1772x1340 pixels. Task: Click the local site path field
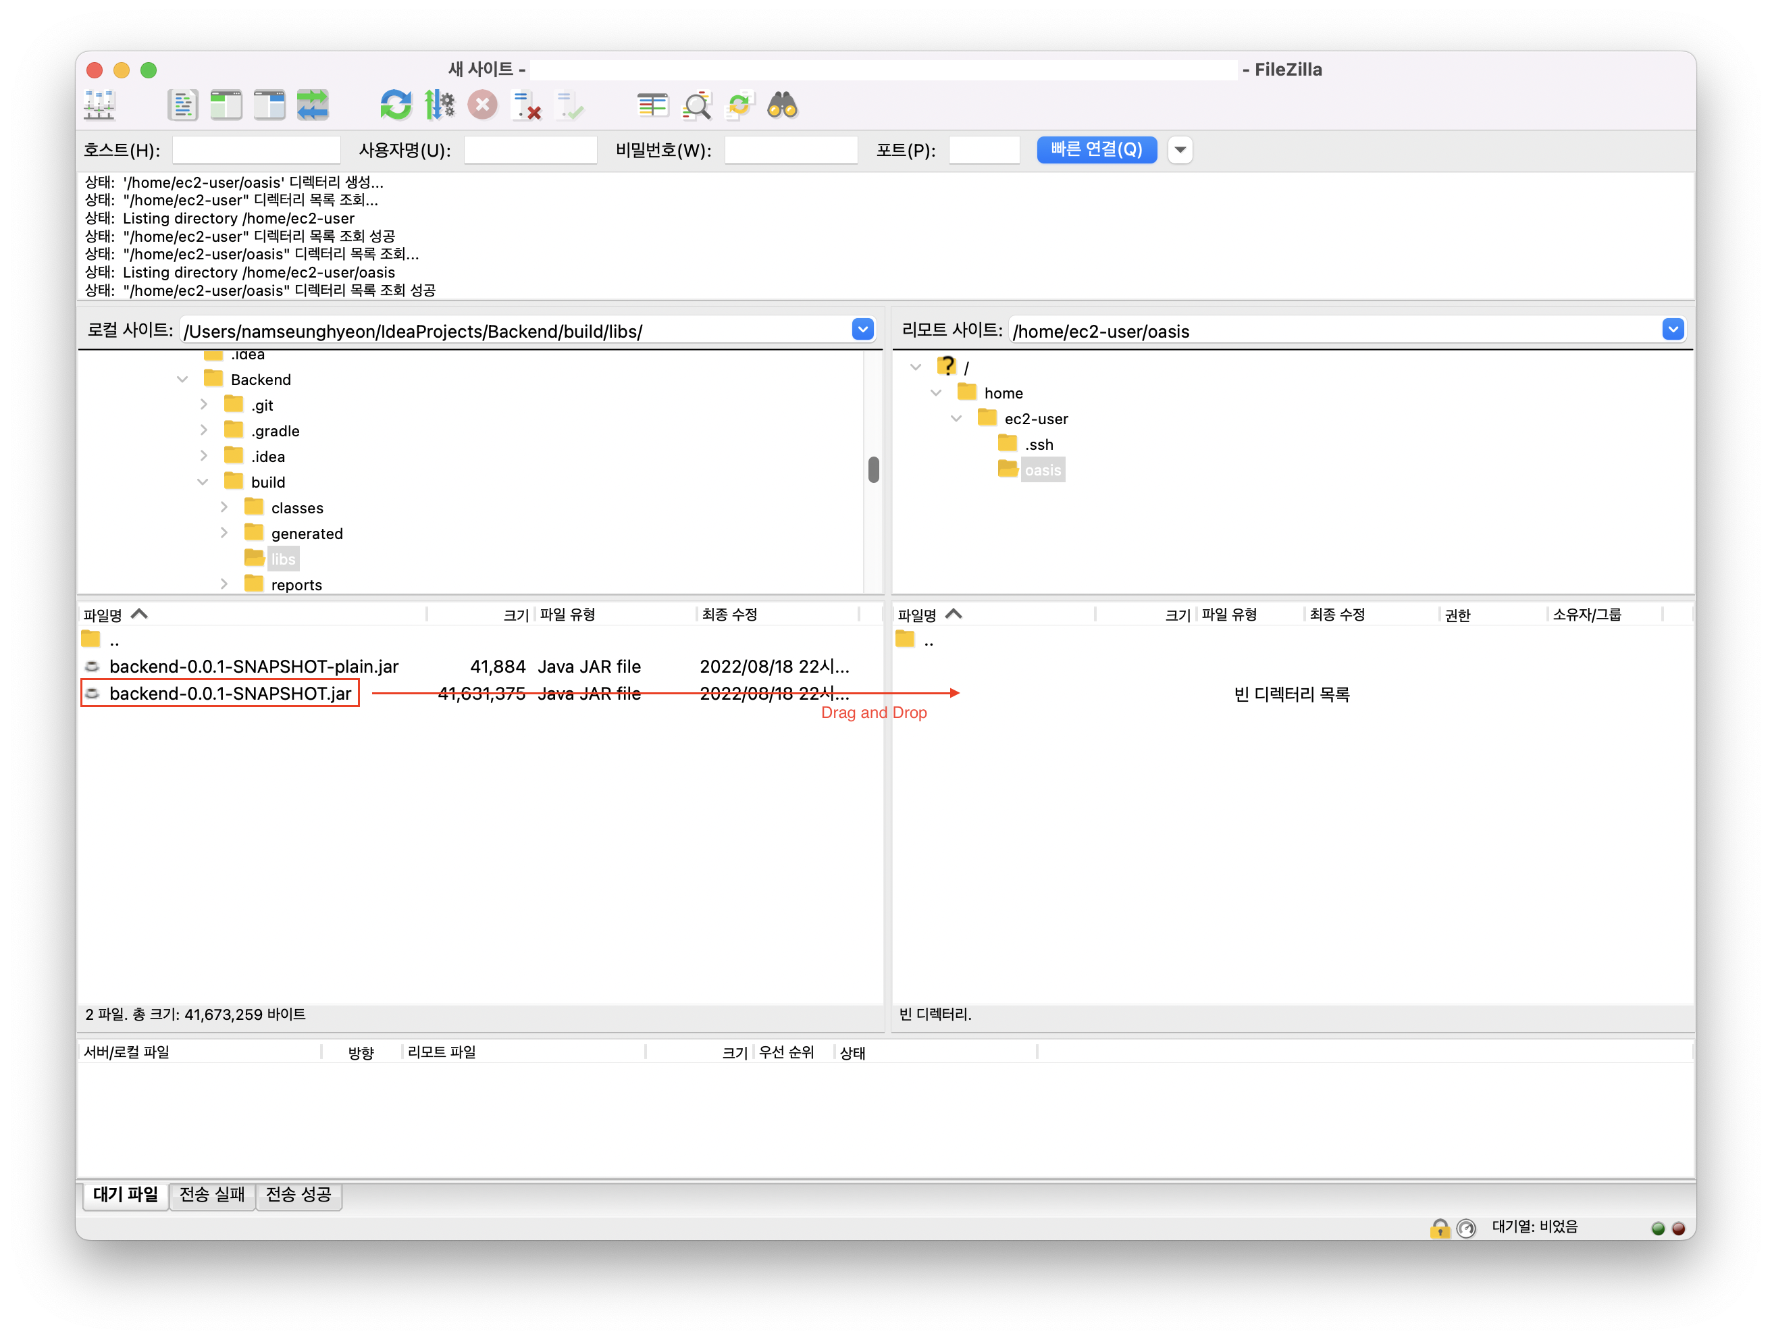coord(516,330)
